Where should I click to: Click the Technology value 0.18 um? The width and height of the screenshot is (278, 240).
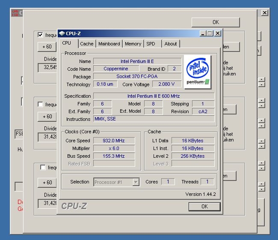[105, 84]
